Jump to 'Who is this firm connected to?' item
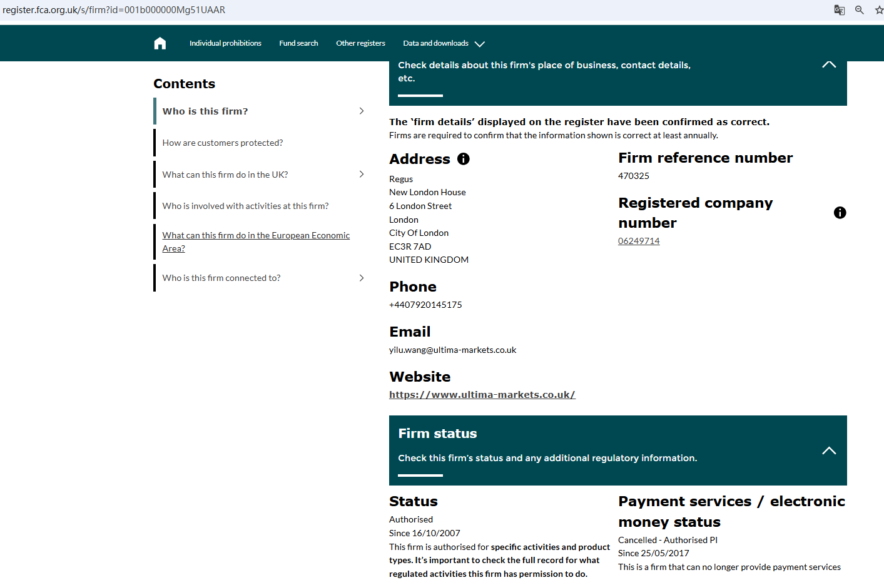The width and height of the screenshot is (884, 585). coord(221,278)
